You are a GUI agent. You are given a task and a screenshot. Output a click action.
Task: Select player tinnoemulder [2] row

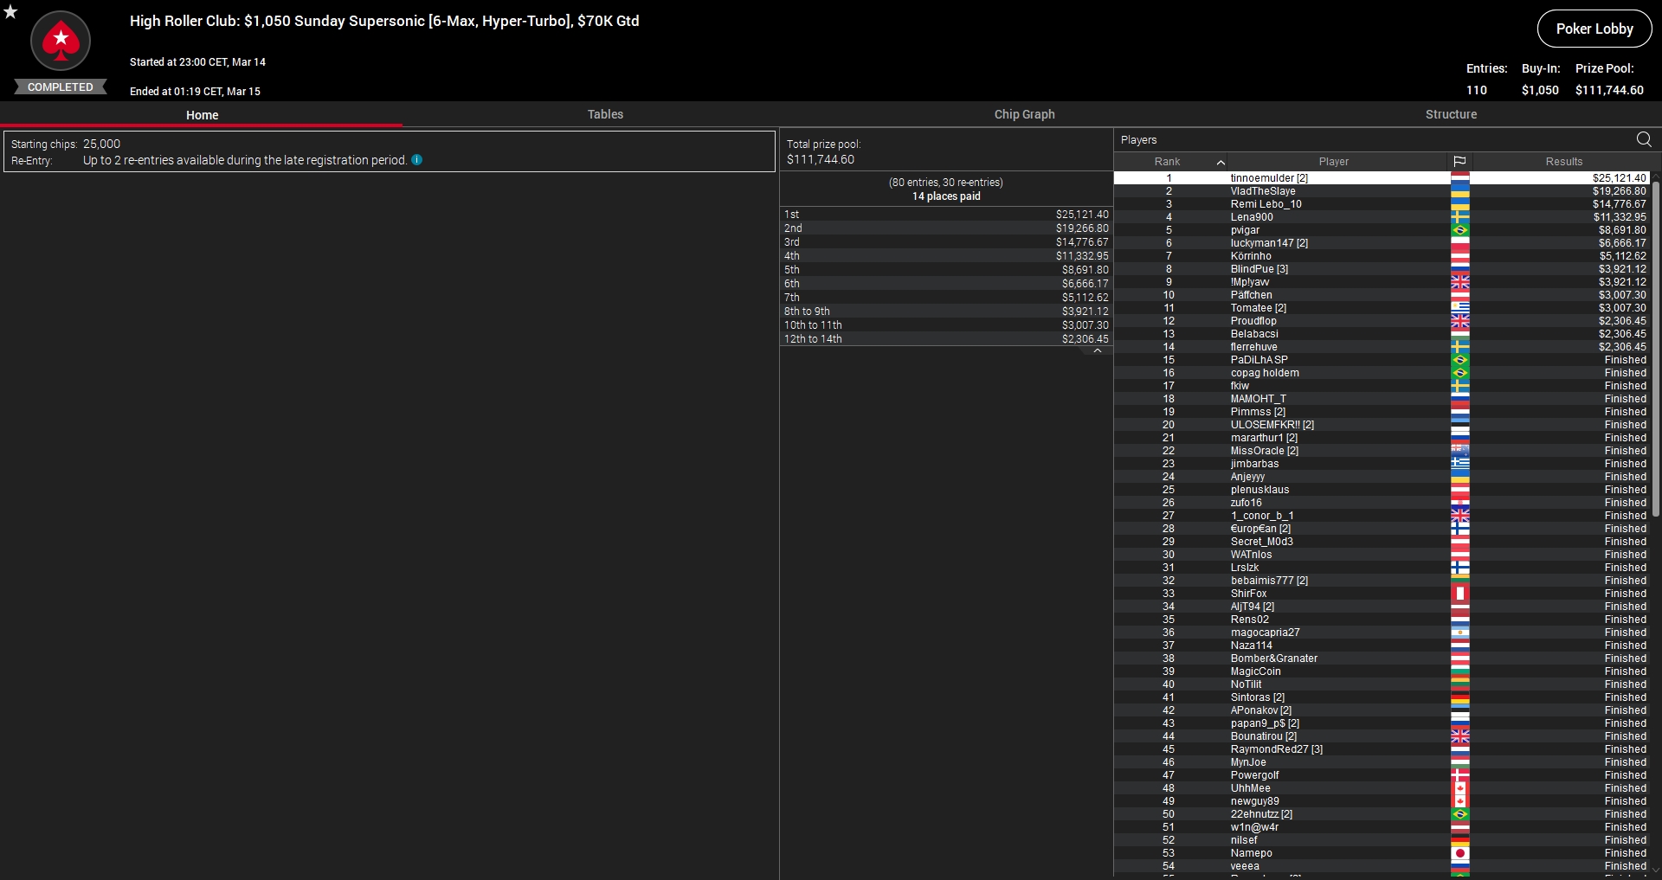pos(1382,178)
